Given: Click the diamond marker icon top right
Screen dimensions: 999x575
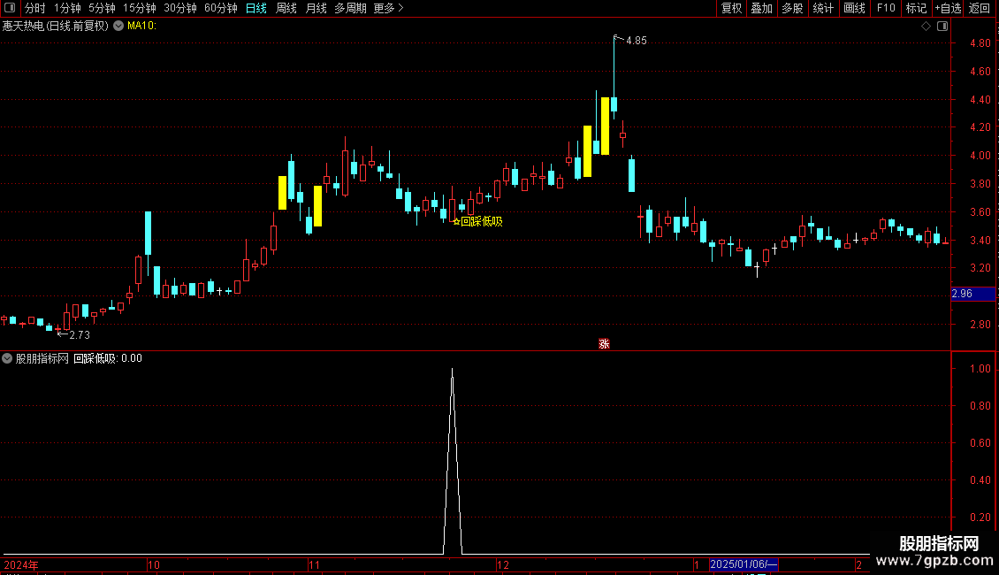Looking at the screenshot, I should pos(926,27).
